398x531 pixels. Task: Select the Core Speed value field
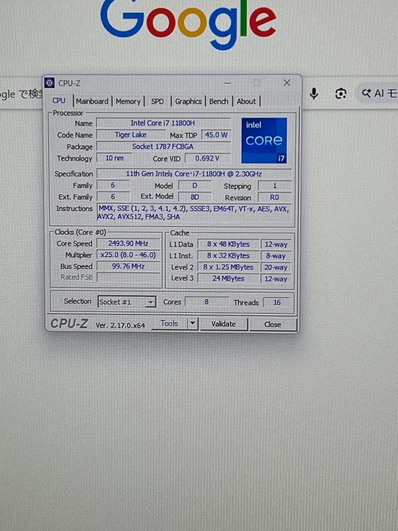click(x=128, y=243)
